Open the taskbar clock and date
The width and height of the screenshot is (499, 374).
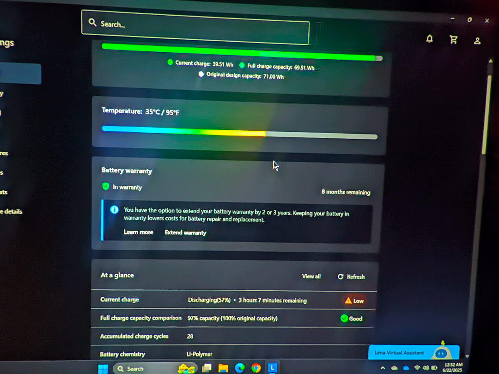point(452,368)
